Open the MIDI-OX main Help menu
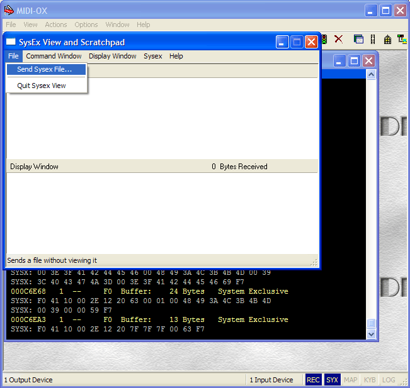The height and width of the screenshot is (388, 410). (144, 25)
